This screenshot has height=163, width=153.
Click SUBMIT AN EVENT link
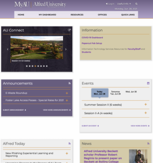(x=90, y=126)
